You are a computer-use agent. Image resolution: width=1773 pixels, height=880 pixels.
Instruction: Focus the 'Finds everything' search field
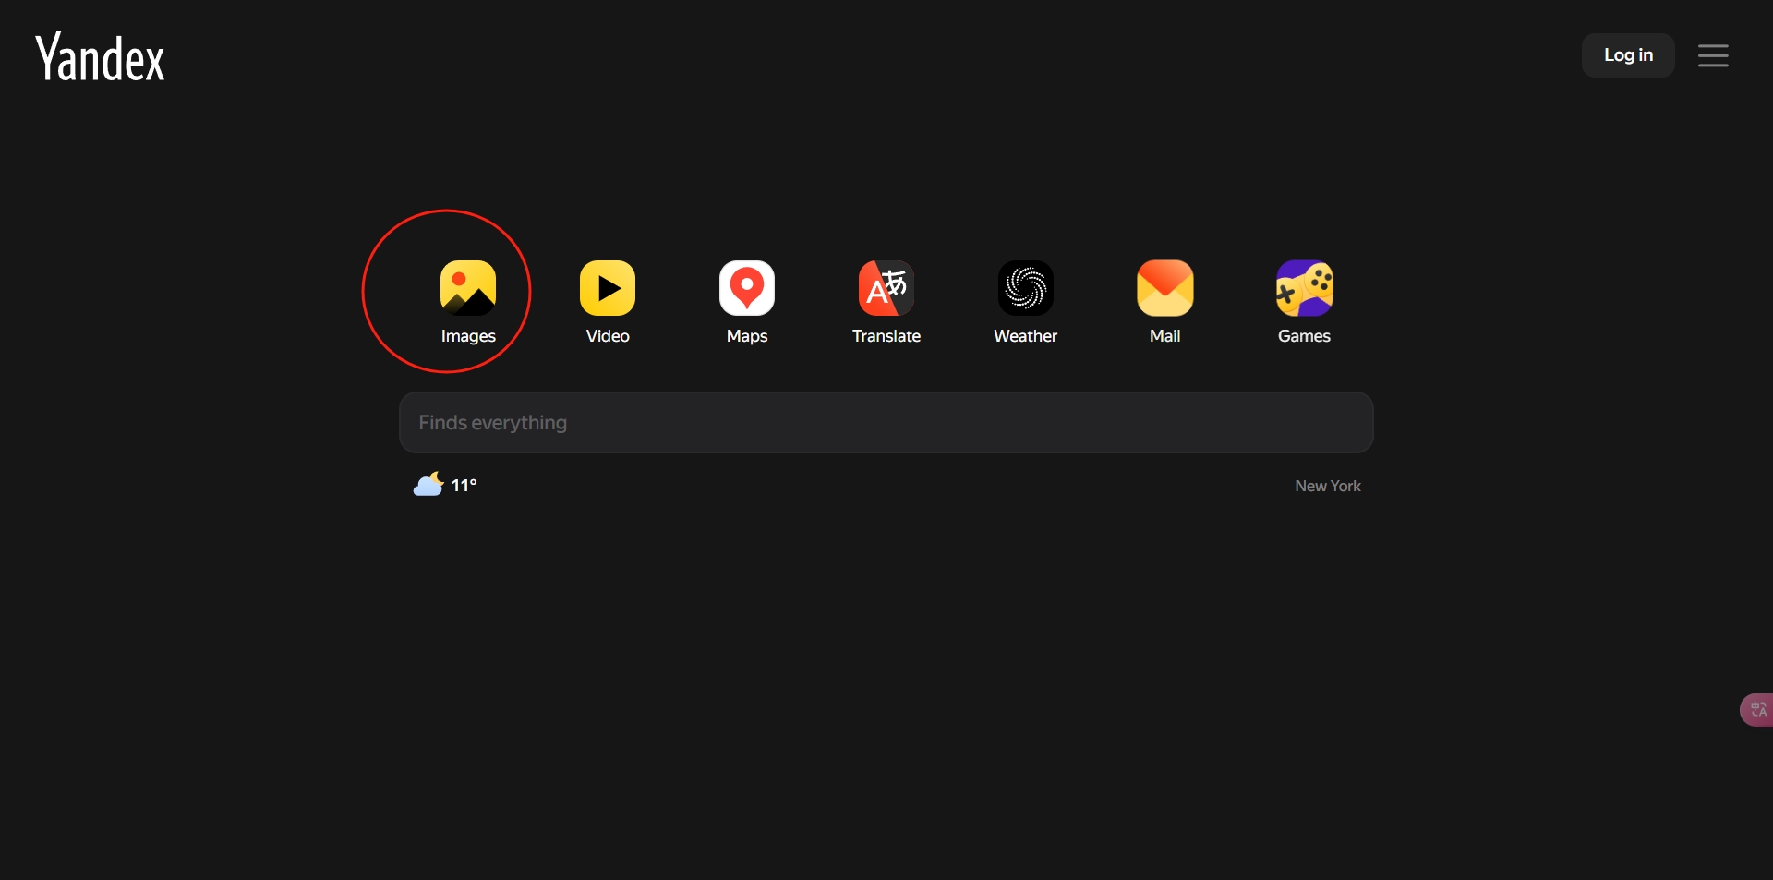click(x=886, y=423)
